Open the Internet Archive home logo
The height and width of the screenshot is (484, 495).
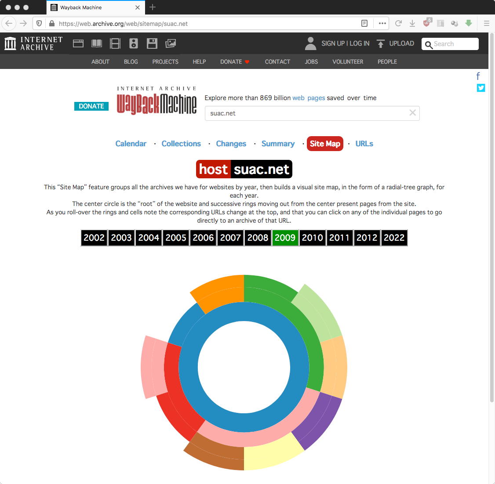pos(34,43)
